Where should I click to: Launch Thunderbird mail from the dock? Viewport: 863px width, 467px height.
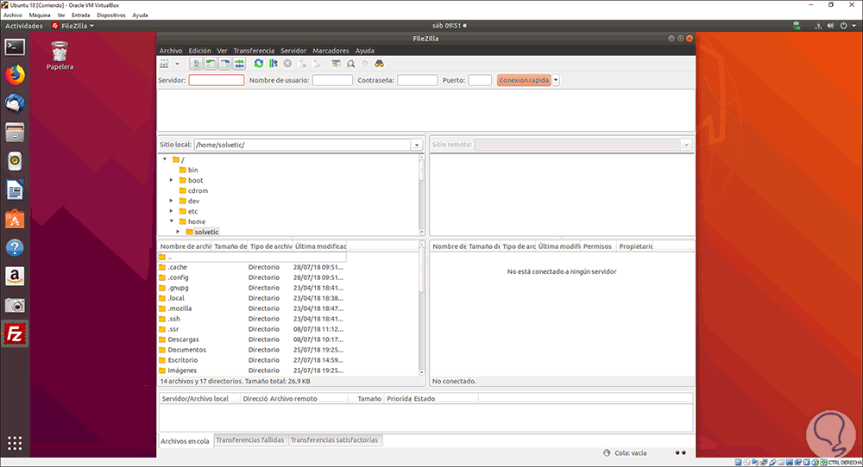click(15, 103)
